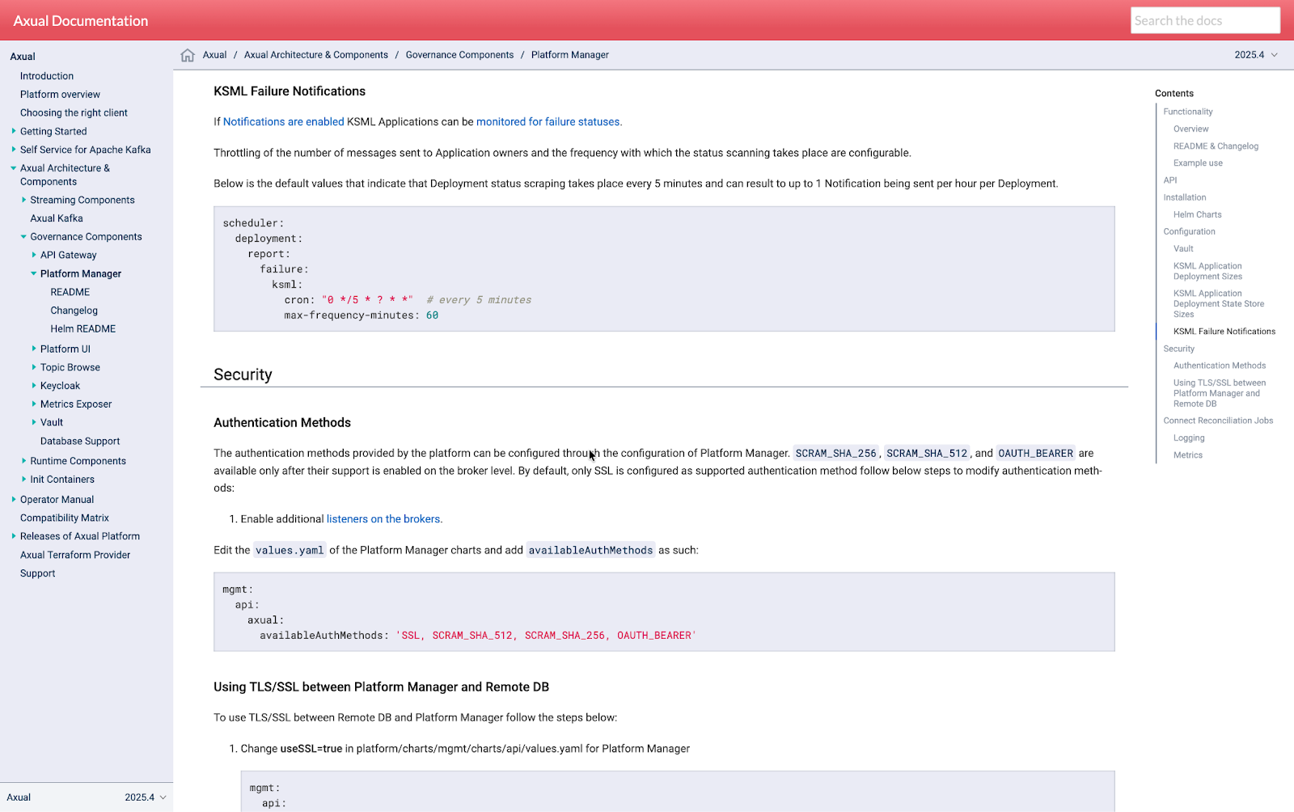Open the Helm README page
1294x812 pixels.
[82, 329]
